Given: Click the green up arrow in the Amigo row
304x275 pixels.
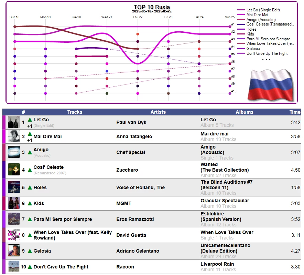Looking at the screenshot, I should (30, 152).
